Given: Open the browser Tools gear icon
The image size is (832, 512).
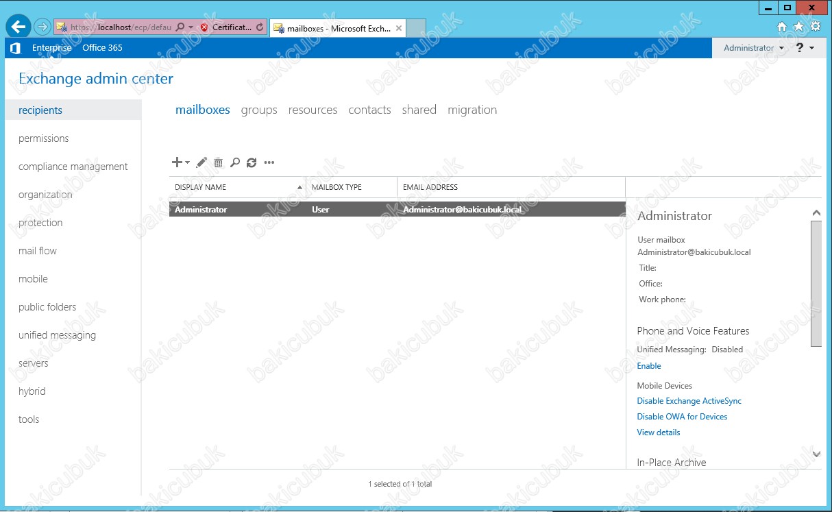Looking at the screenshot, I should [x=815, y=27].
